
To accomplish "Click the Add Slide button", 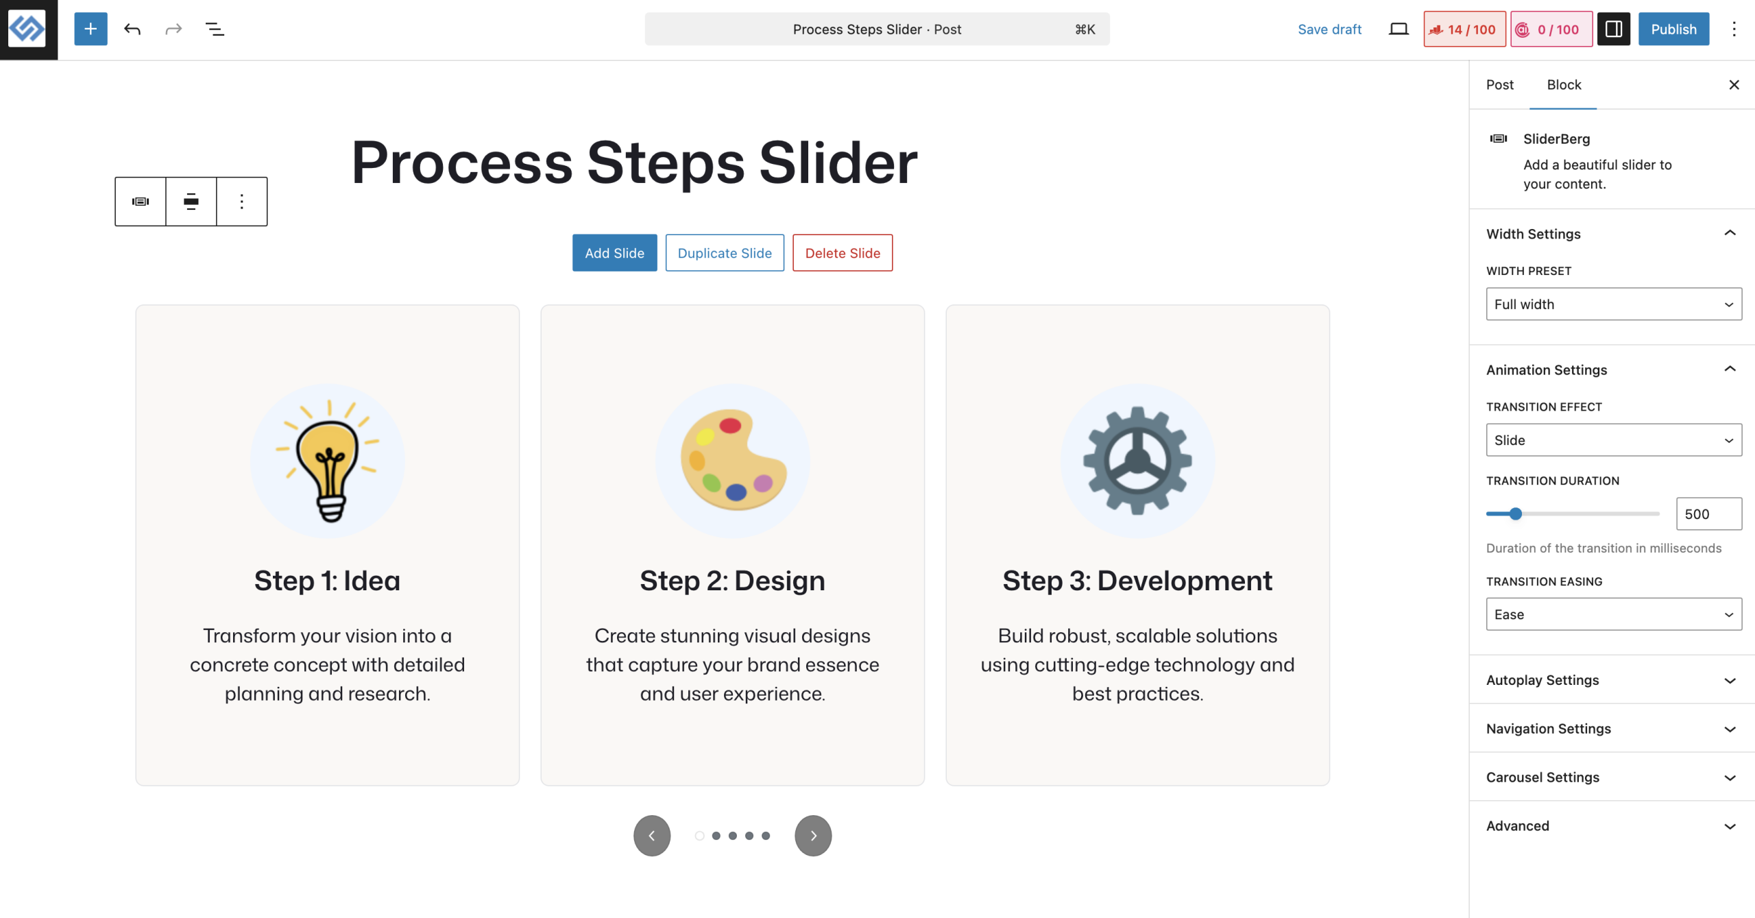I will tap(614, 253).
